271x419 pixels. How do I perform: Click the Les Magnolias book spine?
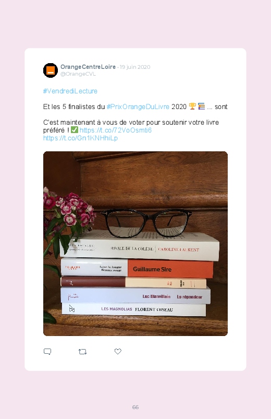(x=134, y=309)
